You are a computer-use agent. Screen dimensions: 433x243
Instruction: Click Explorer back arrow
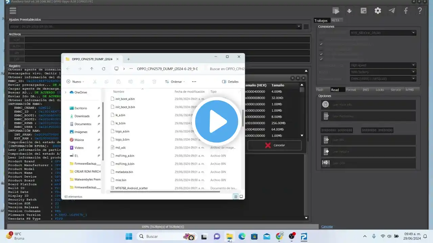coord(68,69)
